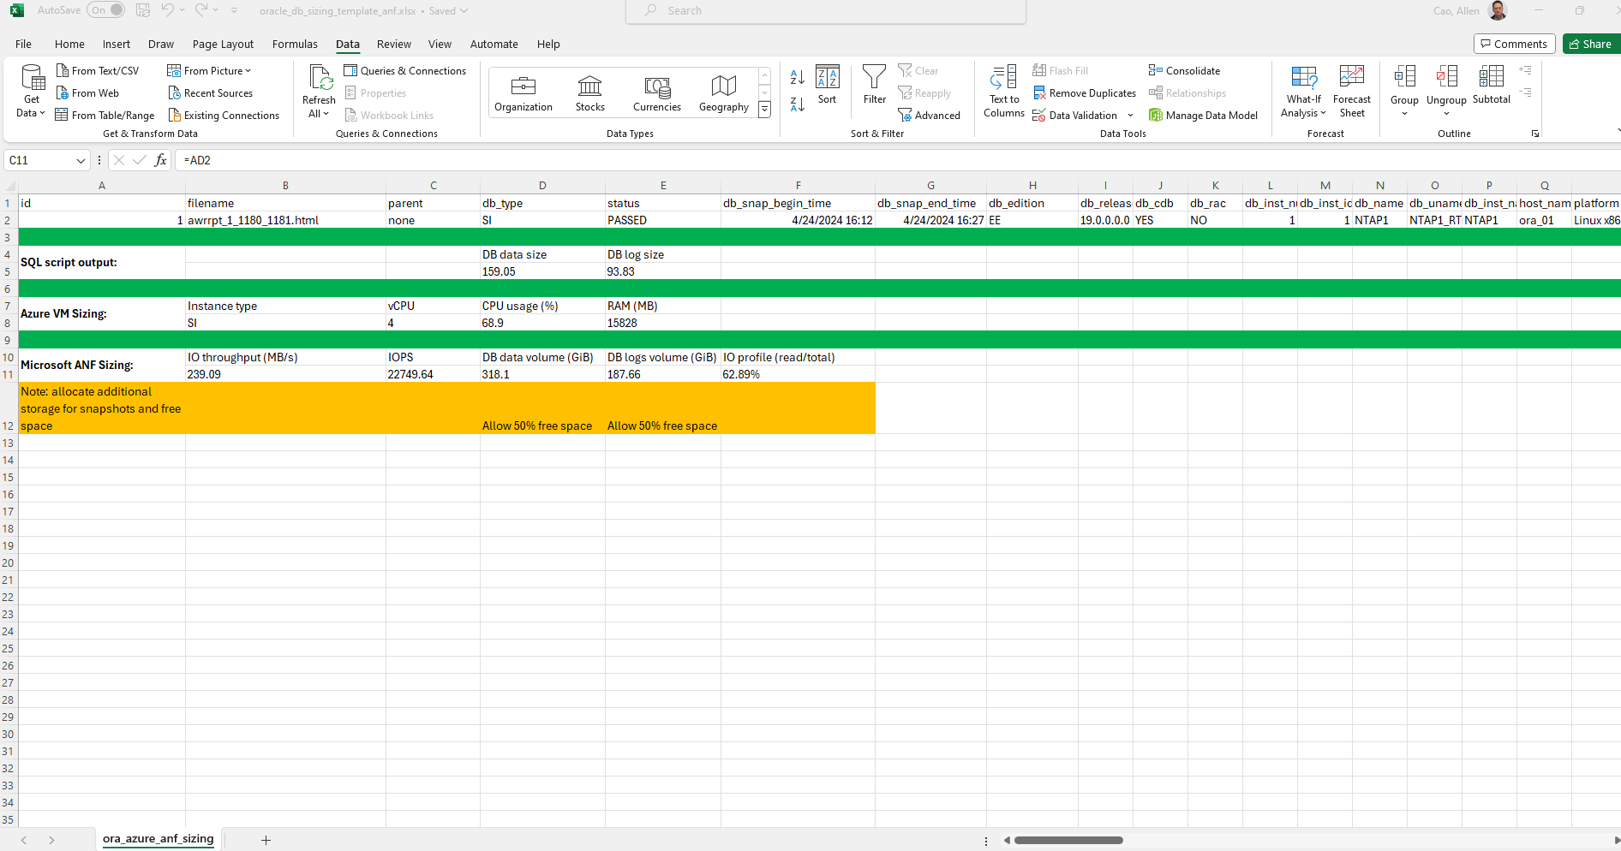Switch to the Formulas ribbon tab
This screenshot has width=1621, height=851.
295,45
